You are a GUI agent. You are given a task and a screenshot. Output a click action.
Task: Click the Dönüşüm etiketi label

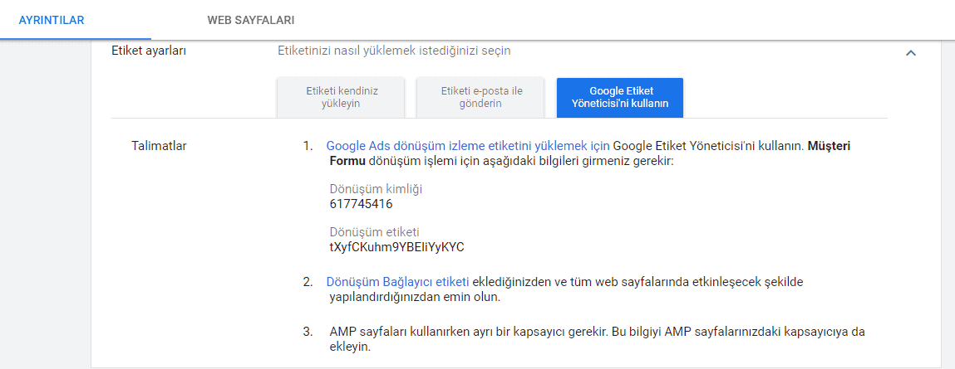click(375, 232)
